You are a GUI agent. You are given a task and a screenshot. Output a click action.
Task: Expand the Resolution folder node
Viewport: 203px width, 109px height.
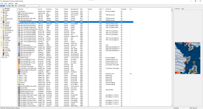pos(2,37)
